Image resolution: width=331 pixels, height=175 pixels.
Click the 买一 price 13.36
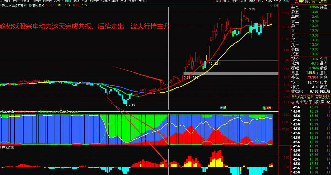click(314, 35)
